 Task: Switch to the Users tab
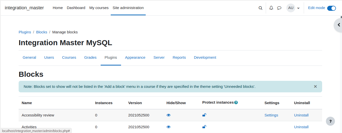click(49, 57)
